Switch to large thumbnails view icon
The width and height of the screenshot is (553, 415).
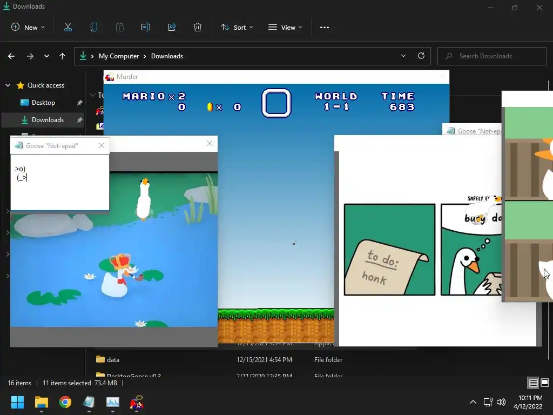[x=545, y=383]
